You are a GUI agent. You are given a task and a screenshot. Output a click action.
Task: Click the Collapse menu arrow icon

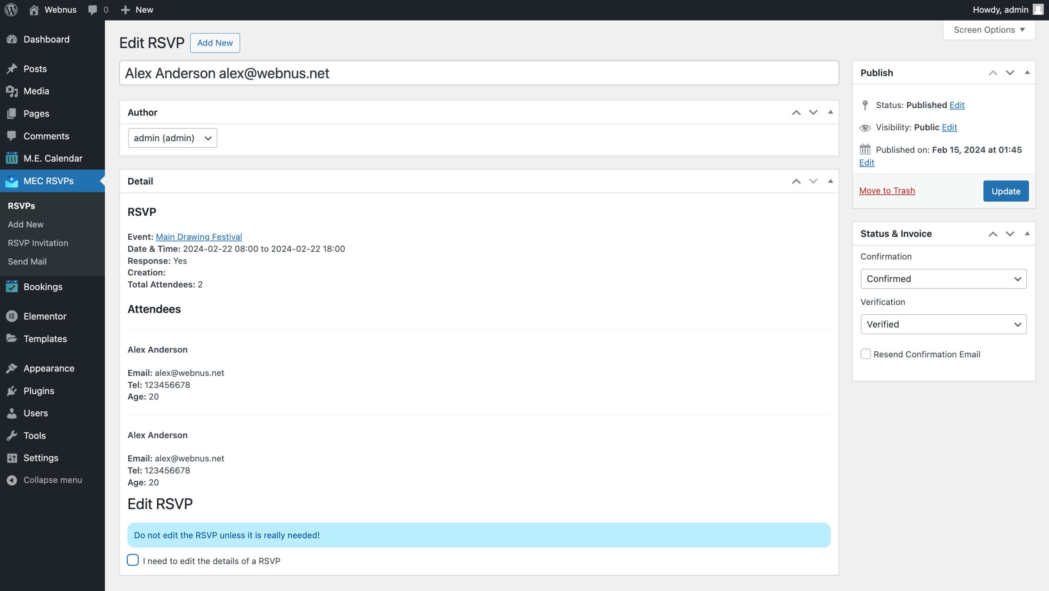click(12, 480)
